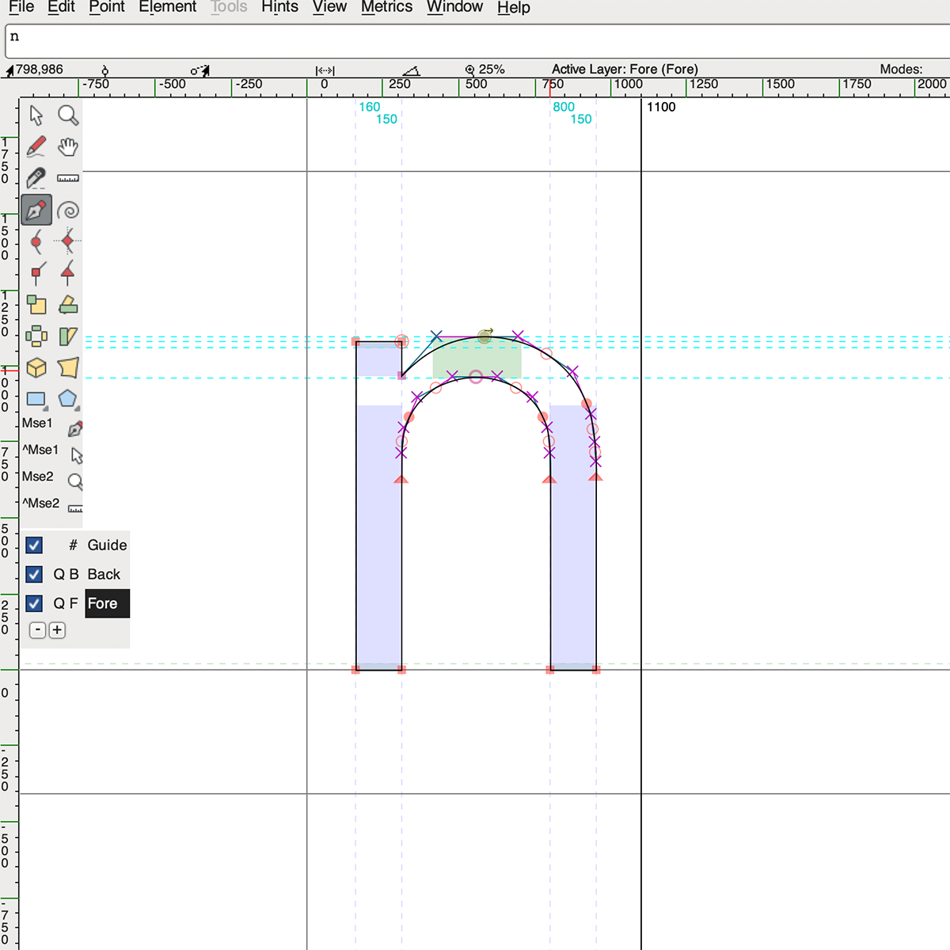Click the minus button to remove layer
The image size is (950, 950).
pyautogui.click(x=37, y=630)
